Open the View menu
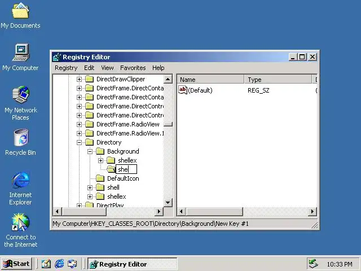 click(x=107, y=68)
